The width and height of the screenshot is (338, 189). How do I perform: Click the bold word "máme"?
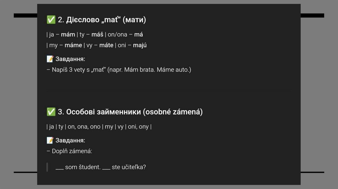(73, 45)
